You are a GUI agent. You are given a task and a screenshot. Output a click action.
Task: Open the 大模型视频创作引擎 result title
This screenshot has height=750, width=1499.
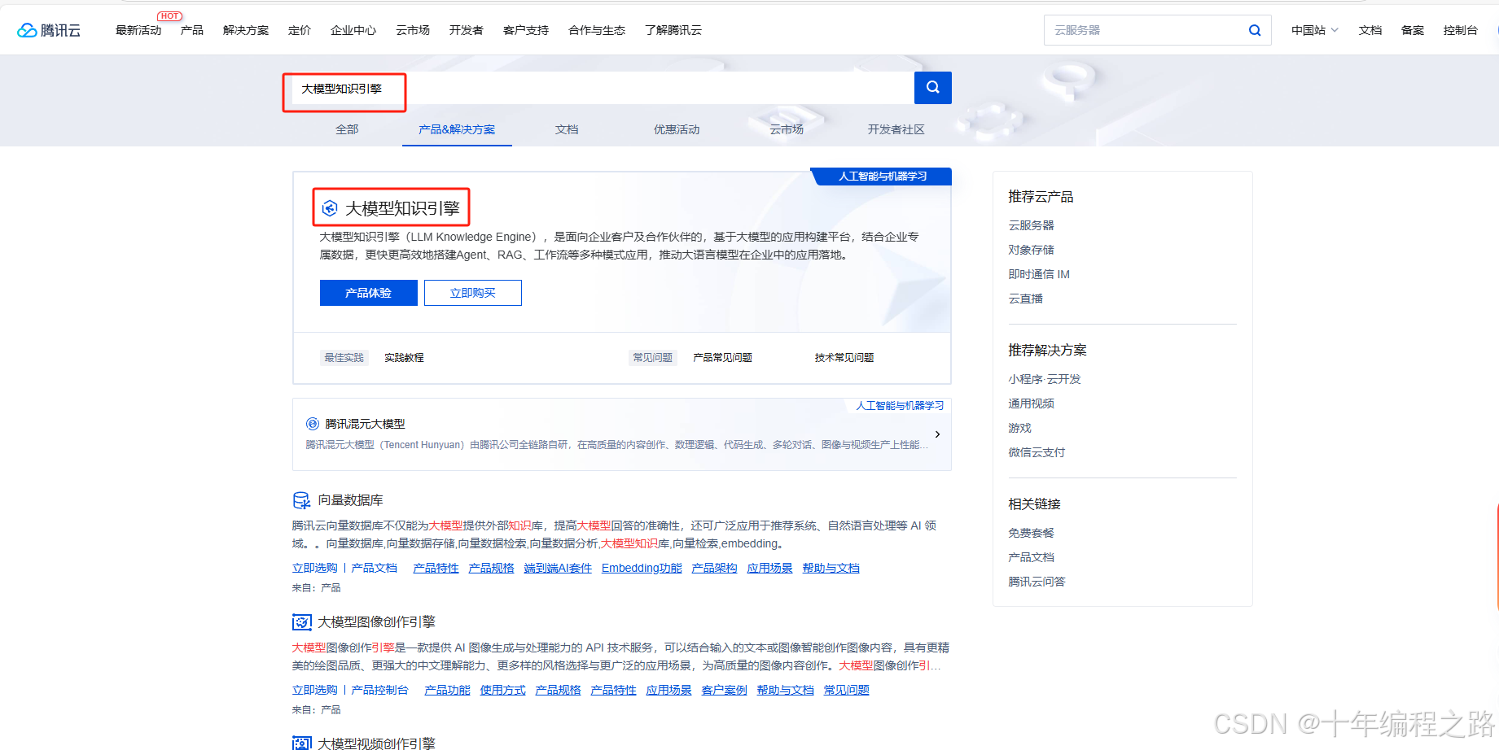coord(377,743)
